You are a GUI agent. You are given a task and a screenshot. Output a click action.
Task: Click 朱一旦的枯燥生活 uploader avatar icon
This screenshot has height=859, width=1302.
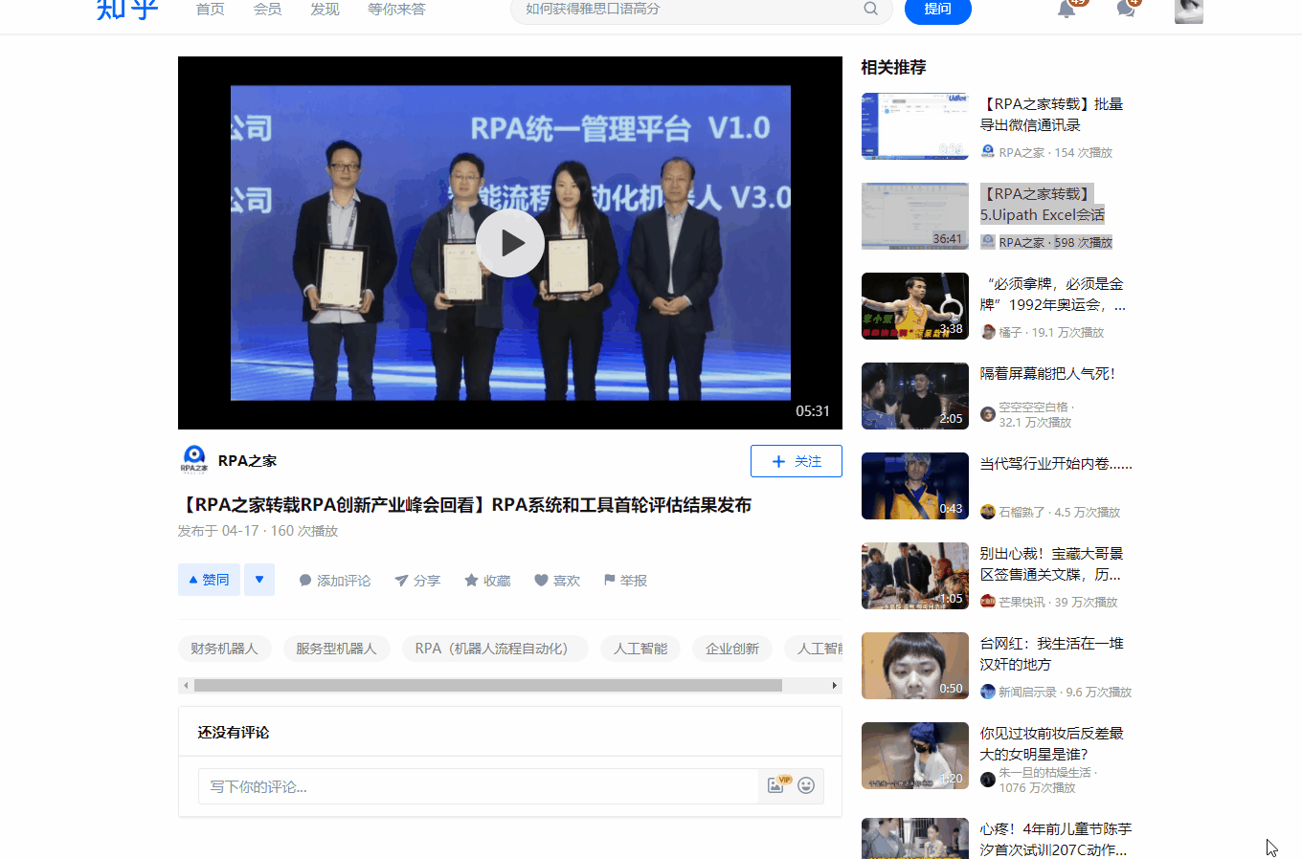pos(988,780)
